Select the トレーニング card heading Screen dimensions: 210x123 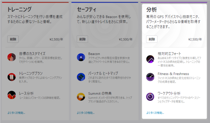point(19,9)
